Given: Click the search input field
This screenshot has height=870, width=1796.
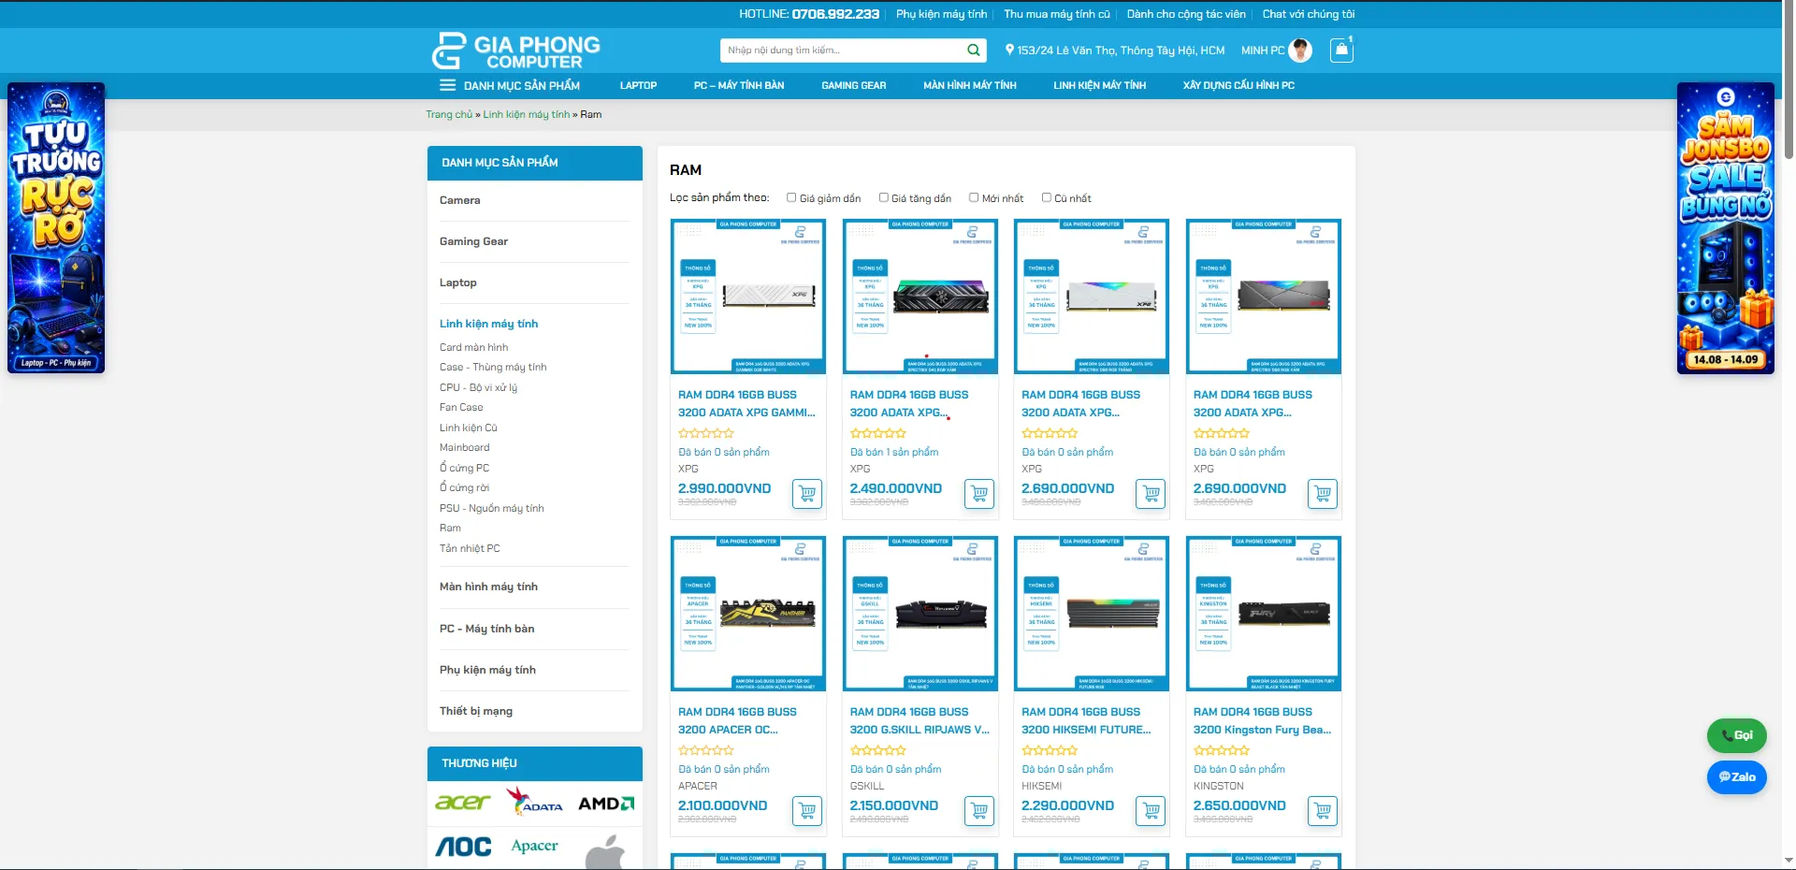Looking at the screenshot, I should click(842, 51).
